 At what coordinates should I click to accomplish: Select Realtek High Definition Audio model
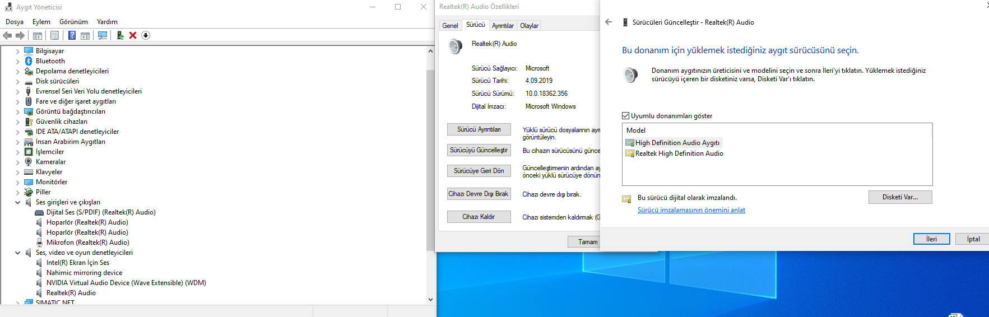[x=679, y=153]
